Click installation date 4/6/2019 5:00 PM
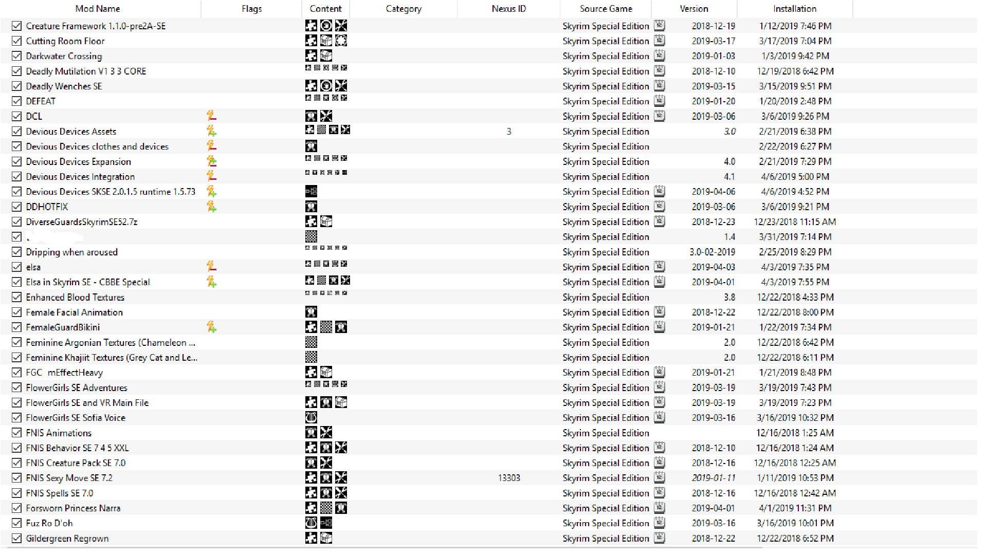Viewport: 987px width, 555px height. pos(795,176)
